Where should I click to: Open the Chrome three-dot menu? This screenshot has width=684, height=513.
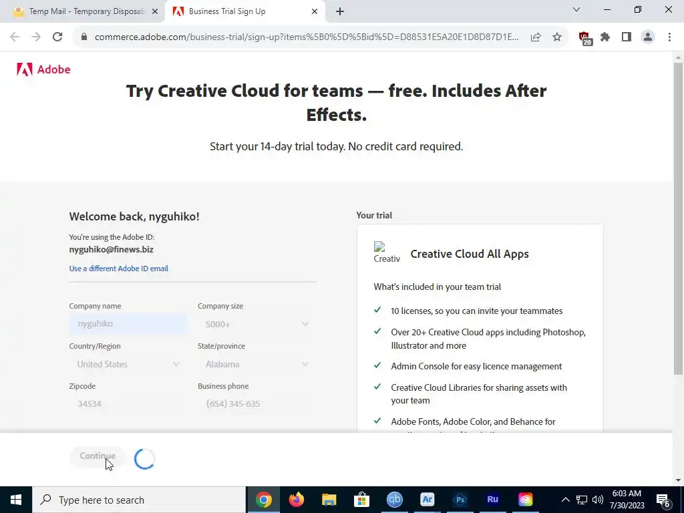click(x=669, y=37)
